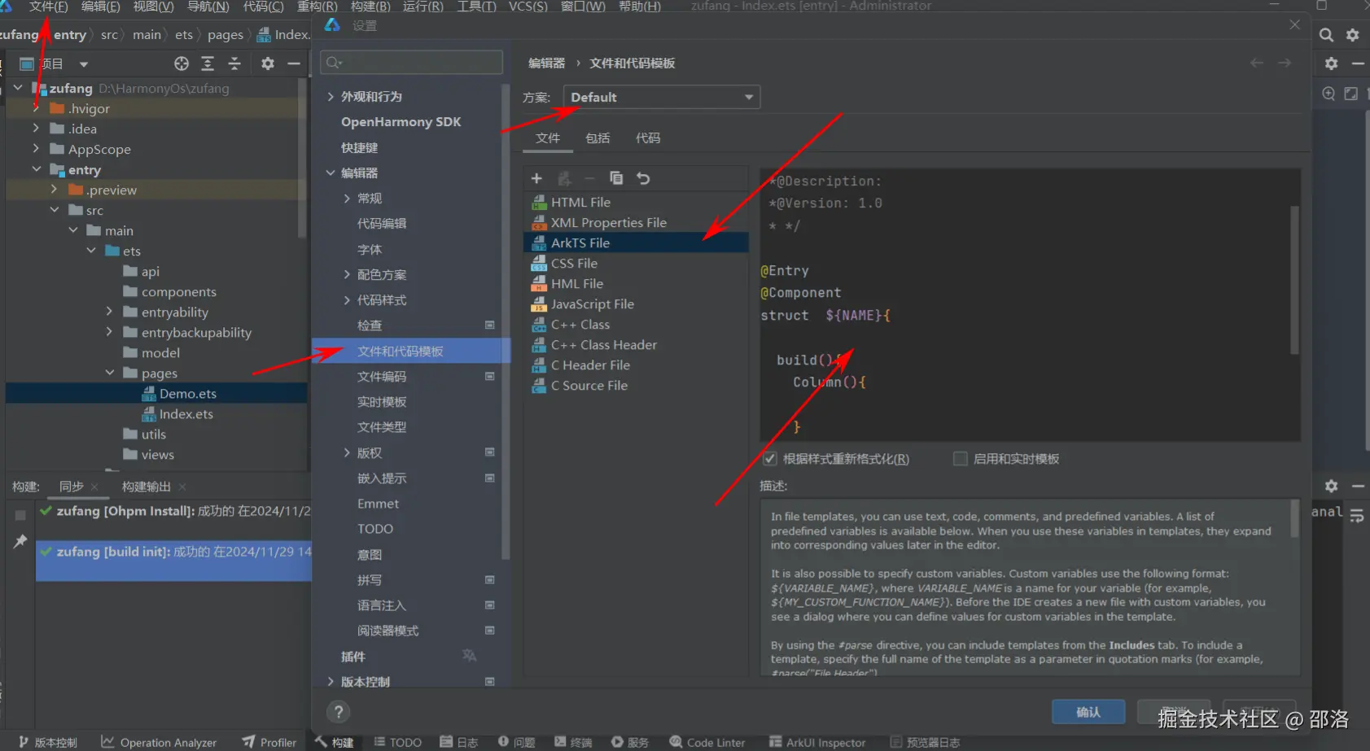Viewport: 1370px width, 751px height.
Task: Switch to the 代码 templates tab
Action: 648,138
